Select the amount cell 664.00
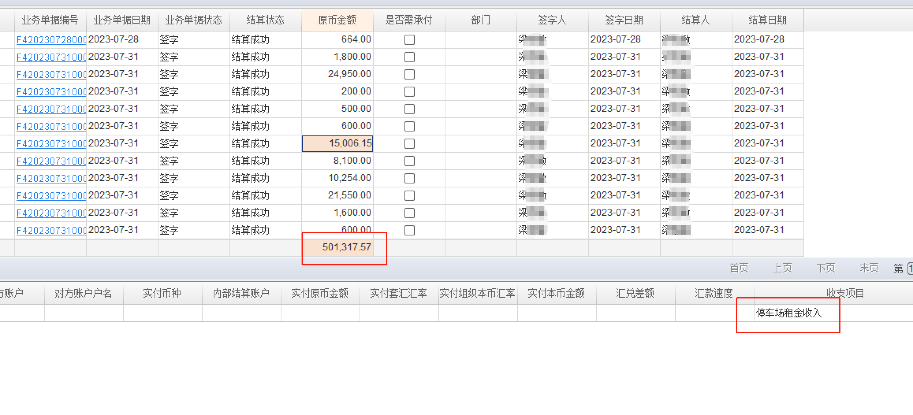913x415 pixels. point(337,40)
